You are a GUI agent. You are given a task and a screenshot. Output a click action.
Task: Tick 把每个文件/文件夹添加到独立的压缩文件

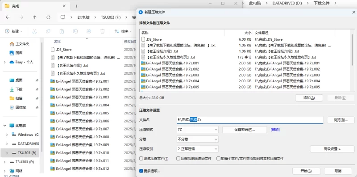point(218,158)
